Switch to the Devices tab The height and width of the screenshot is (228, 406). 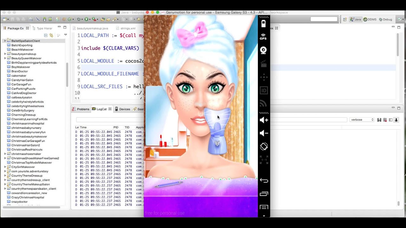[x=122, y=109]
